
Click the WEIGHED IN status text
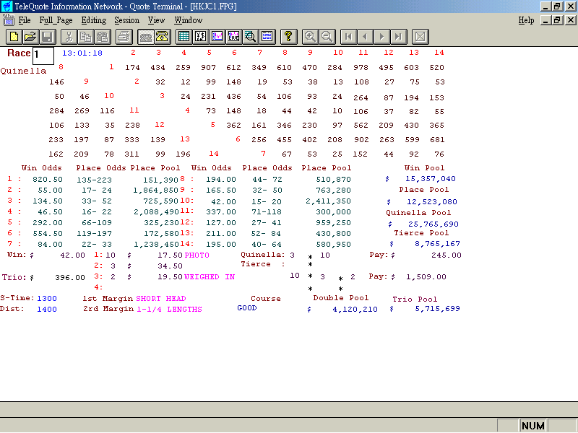click(210, 277)
